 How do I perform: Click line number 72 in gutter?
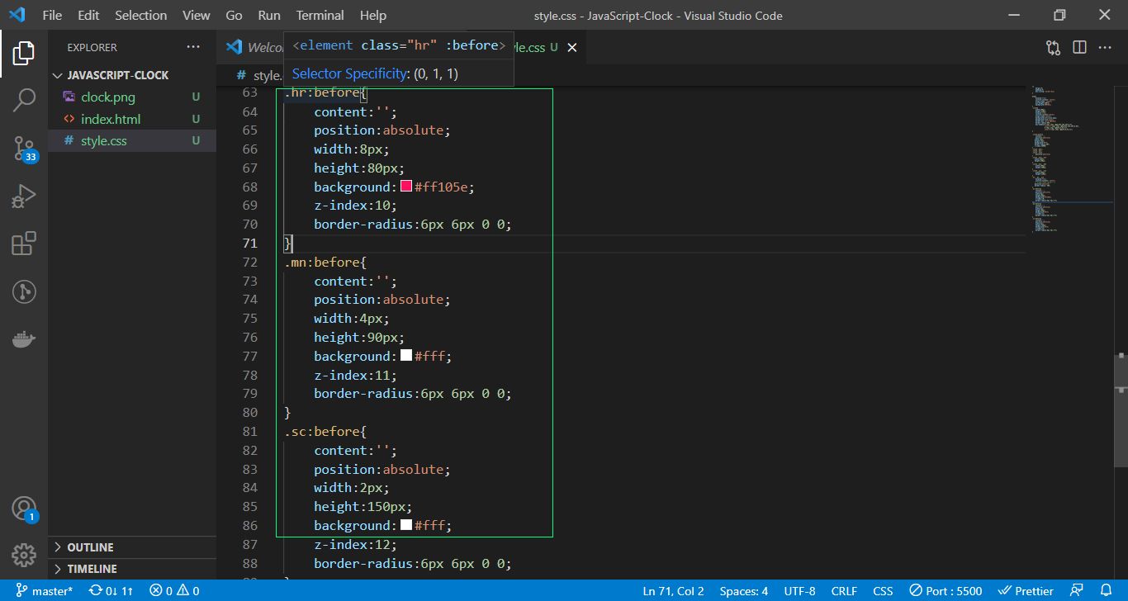point(250,262)
